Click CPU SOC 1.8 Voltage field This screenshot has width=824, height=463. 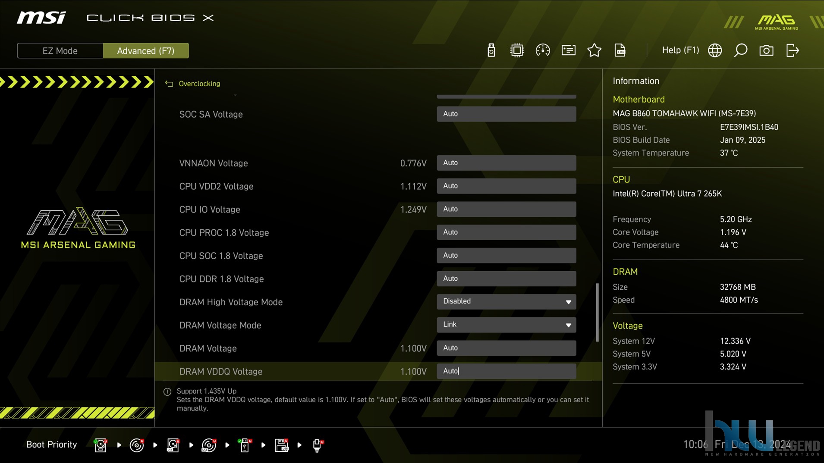[x=506, y=255]
